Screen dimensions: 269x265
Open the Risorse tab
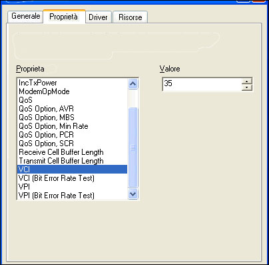tap(131, 17)
